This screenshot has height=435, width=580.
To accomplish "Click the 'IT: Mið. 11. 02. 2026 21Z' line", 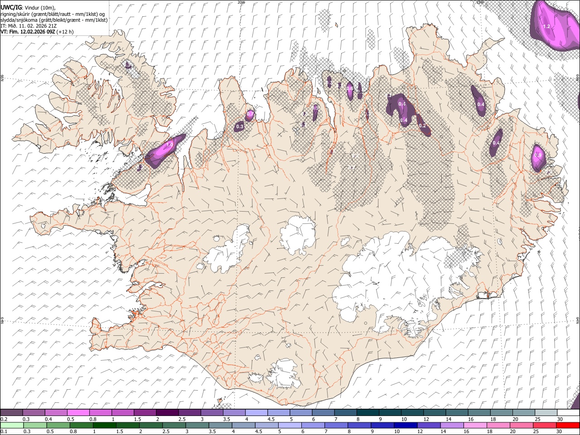I will pos(29,26).
